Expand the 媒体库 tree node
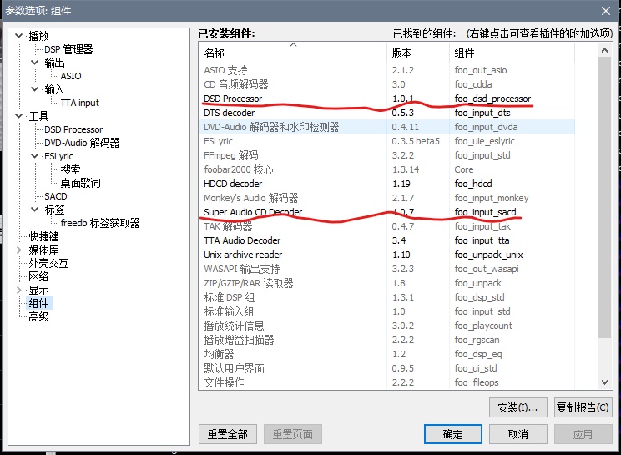 (19, 250)
